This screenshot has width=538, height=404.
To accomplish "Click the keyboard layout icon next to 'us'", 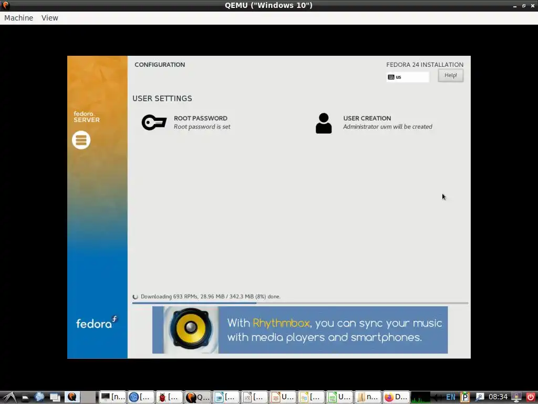I will point(391,77).
